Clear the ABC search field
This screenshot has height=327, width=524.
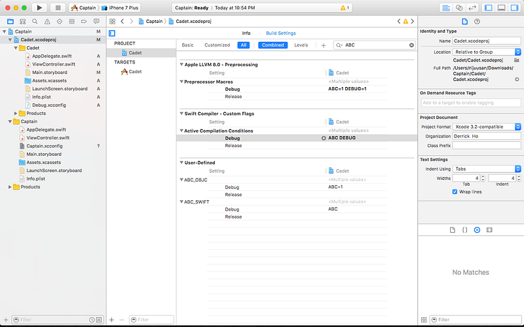click(x=411, y=45)
